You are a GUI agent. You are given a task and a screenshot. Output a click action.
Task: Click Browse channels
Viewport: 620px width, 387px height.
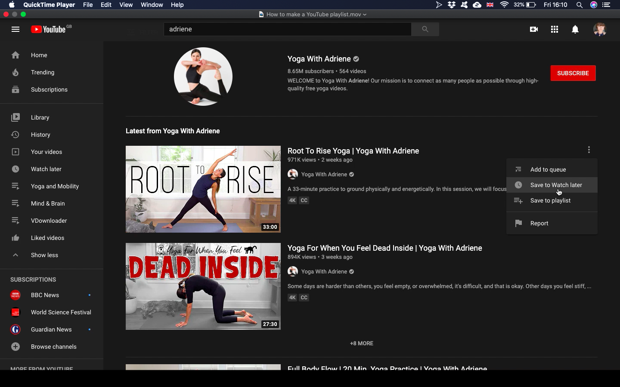pyautogui.click(x=52, y=347)
